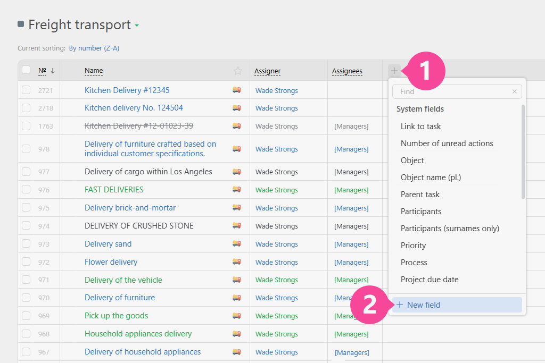Screen dimensions: 545x363
Task: Open Delivery brick-and-mortar task link
Action: click(130, 208)
